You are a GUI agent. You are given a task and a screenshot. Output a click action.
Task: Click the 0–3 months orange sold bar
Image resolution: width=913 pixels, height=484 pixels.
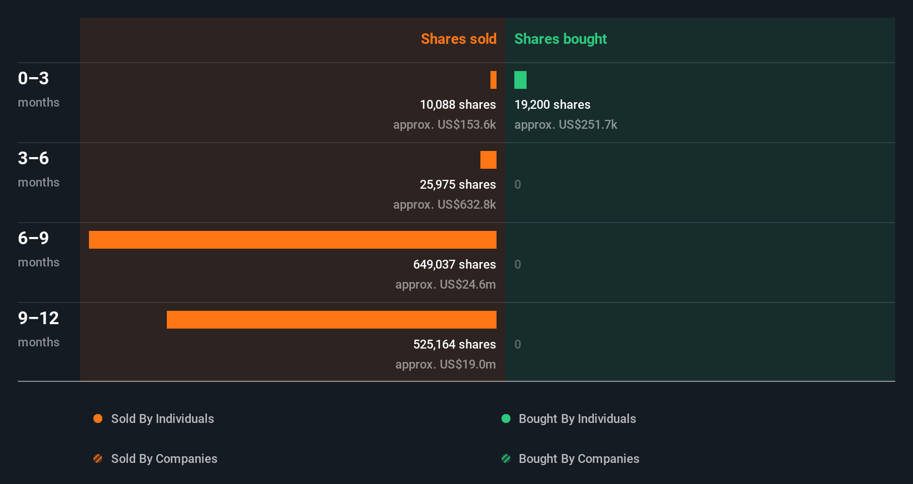click(493, 80)
